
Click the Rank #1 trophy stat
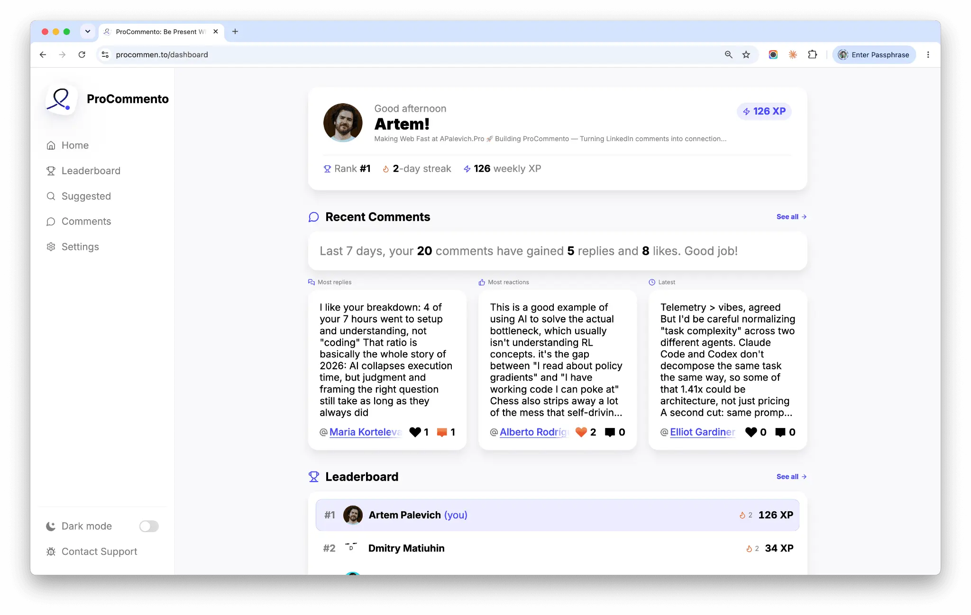(x=347, y=169)
